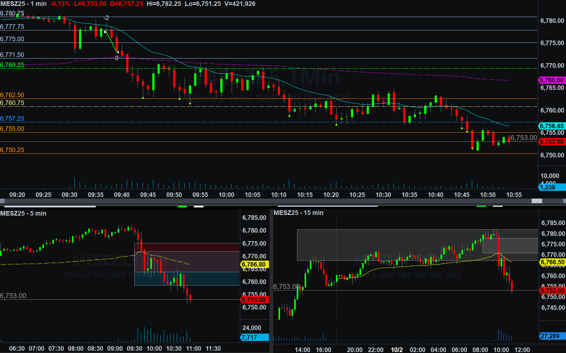This screenshot has width=566, height=353.
Task: Click the 27,289 volume badge on 15 min chart
Action: point(552,336)
